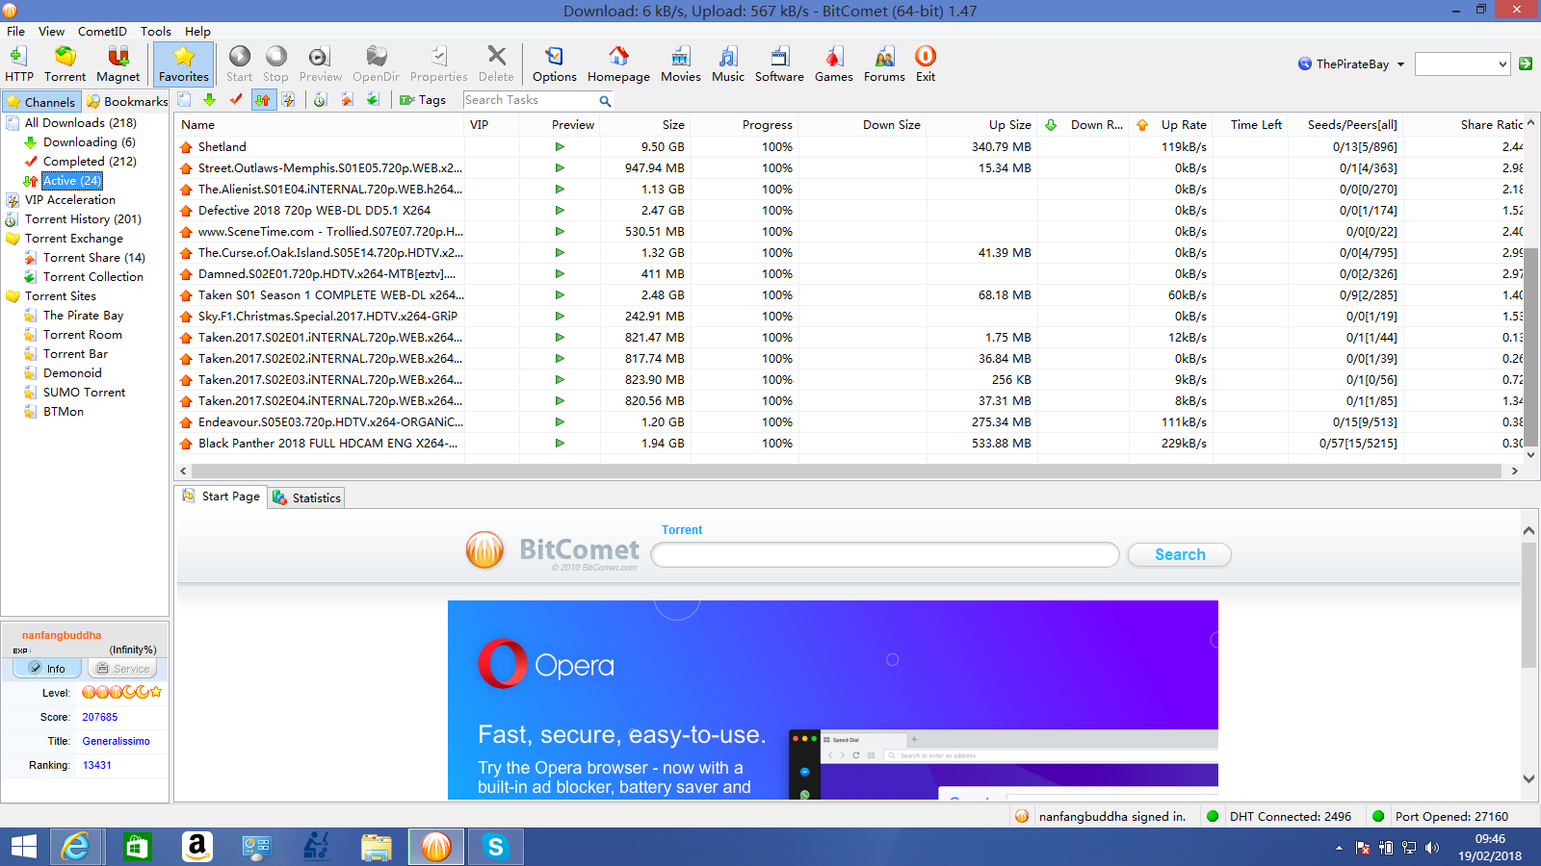Open Demonoid site entry
The image size is (1541, 866).
tap(72, 373)
